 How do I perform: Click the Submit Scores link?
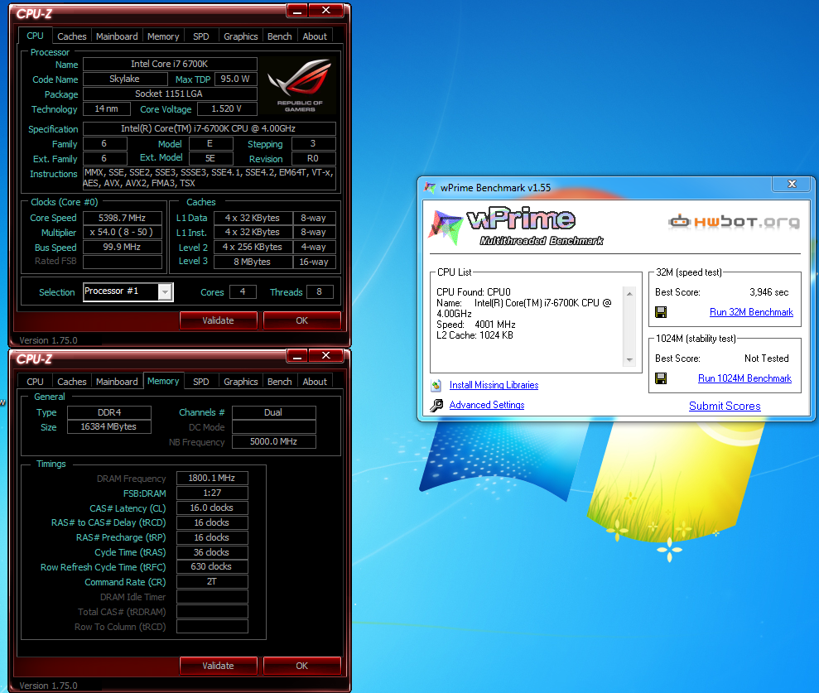tap(725, 407)
